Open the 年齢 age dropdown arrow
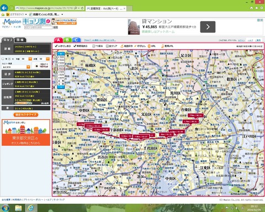The width and height of the screenshot is (265, 212). [30, 59]
